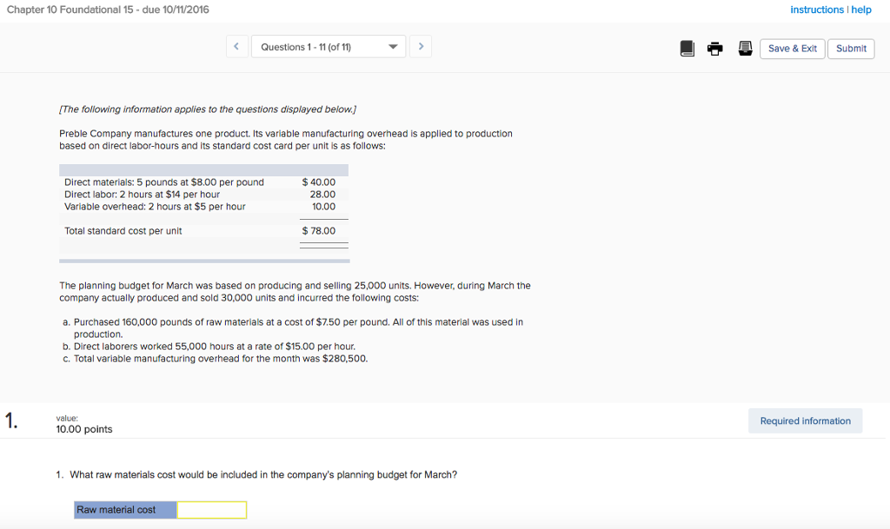Submit the assignment

[851, 49]
